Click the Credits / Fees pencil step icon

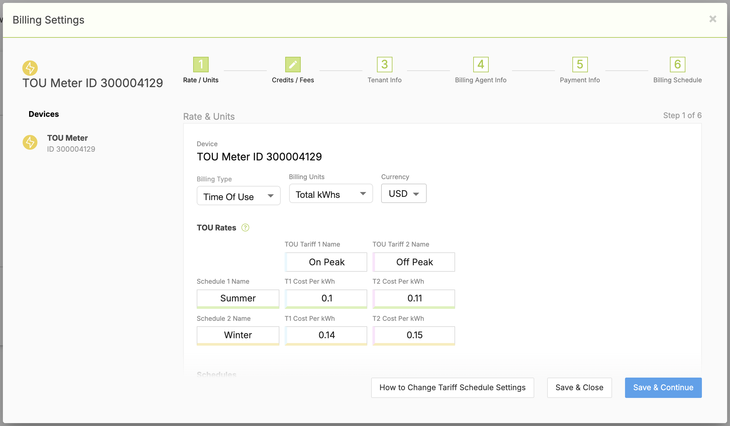click(x=293, y=65)
